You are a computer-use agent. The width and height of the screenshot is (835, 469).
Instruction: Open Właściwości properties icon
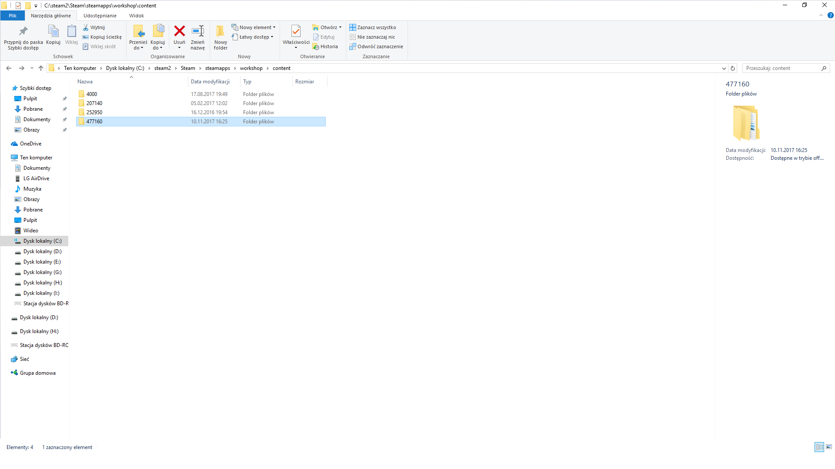(x=296, y=32)
